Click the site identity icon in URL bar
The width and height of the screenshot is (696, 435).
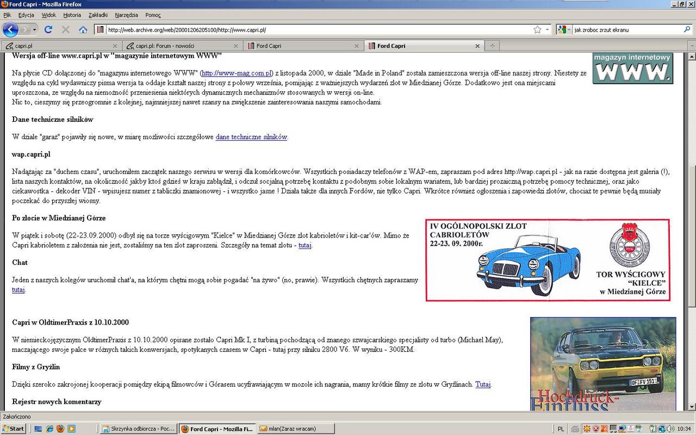100,30
